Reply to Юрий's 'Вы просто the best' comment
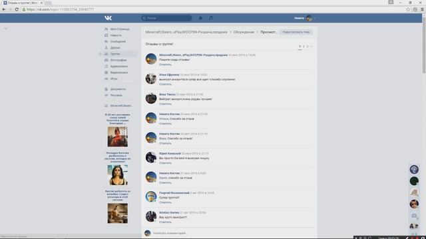Image resolution: width=426 pixels, height=239 pixels. [x=165, y=163]
